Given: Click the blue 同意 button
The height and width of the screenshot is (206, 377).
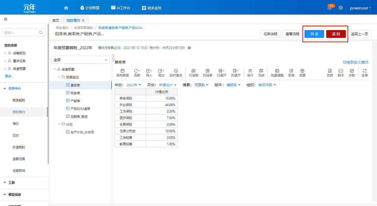Looking at the screenshot, I should (314, 34).
